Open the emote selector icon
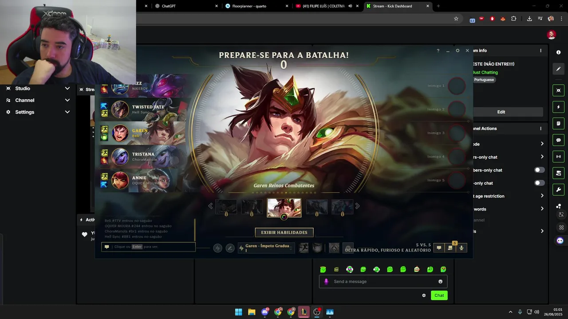 click(x=348, y=248)
